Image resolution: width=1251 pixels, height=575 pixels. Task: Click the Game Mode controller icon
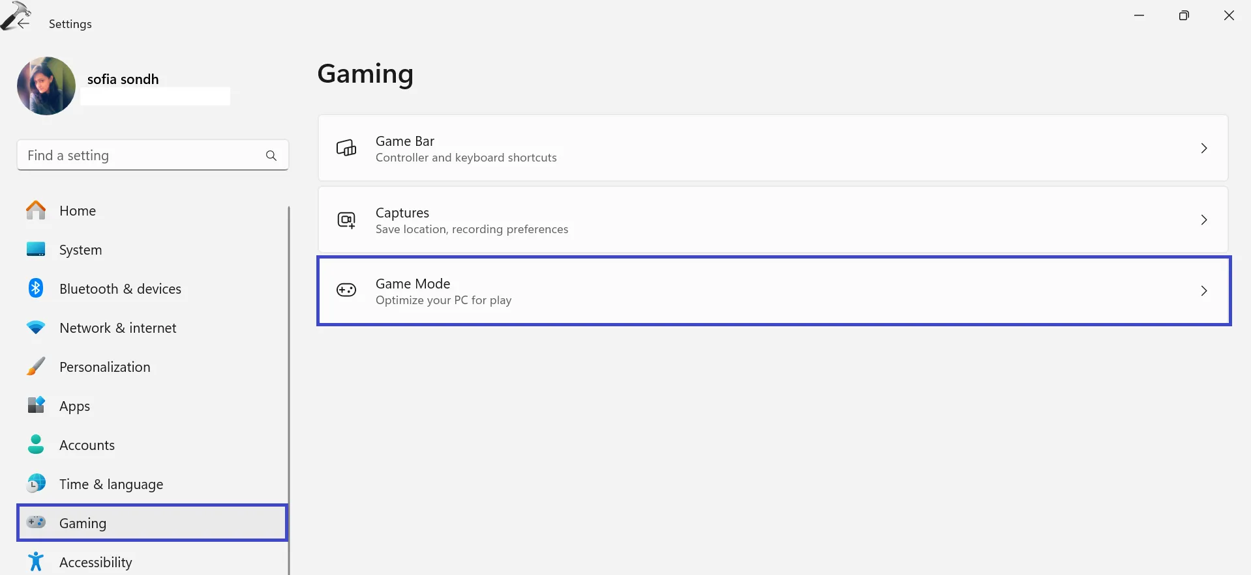click(346, 290)
